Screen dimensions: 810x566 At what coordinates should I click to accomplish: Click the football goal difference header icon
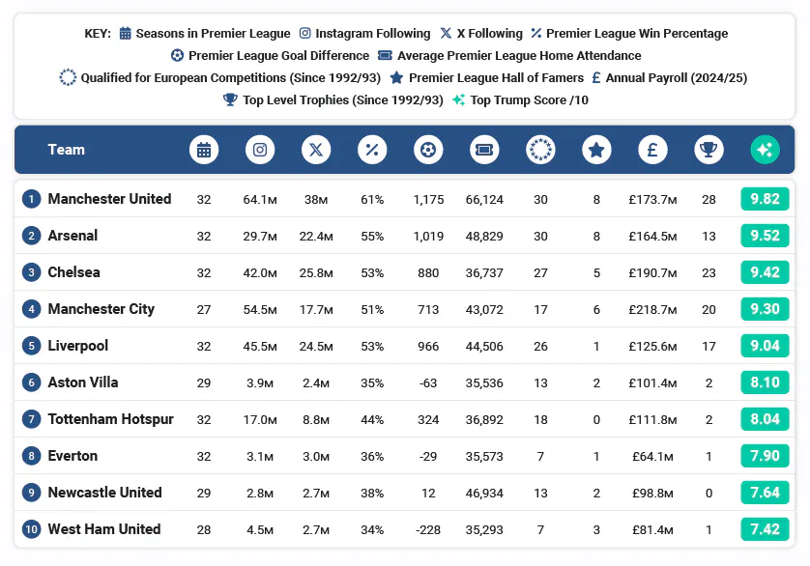coord(428,150)
